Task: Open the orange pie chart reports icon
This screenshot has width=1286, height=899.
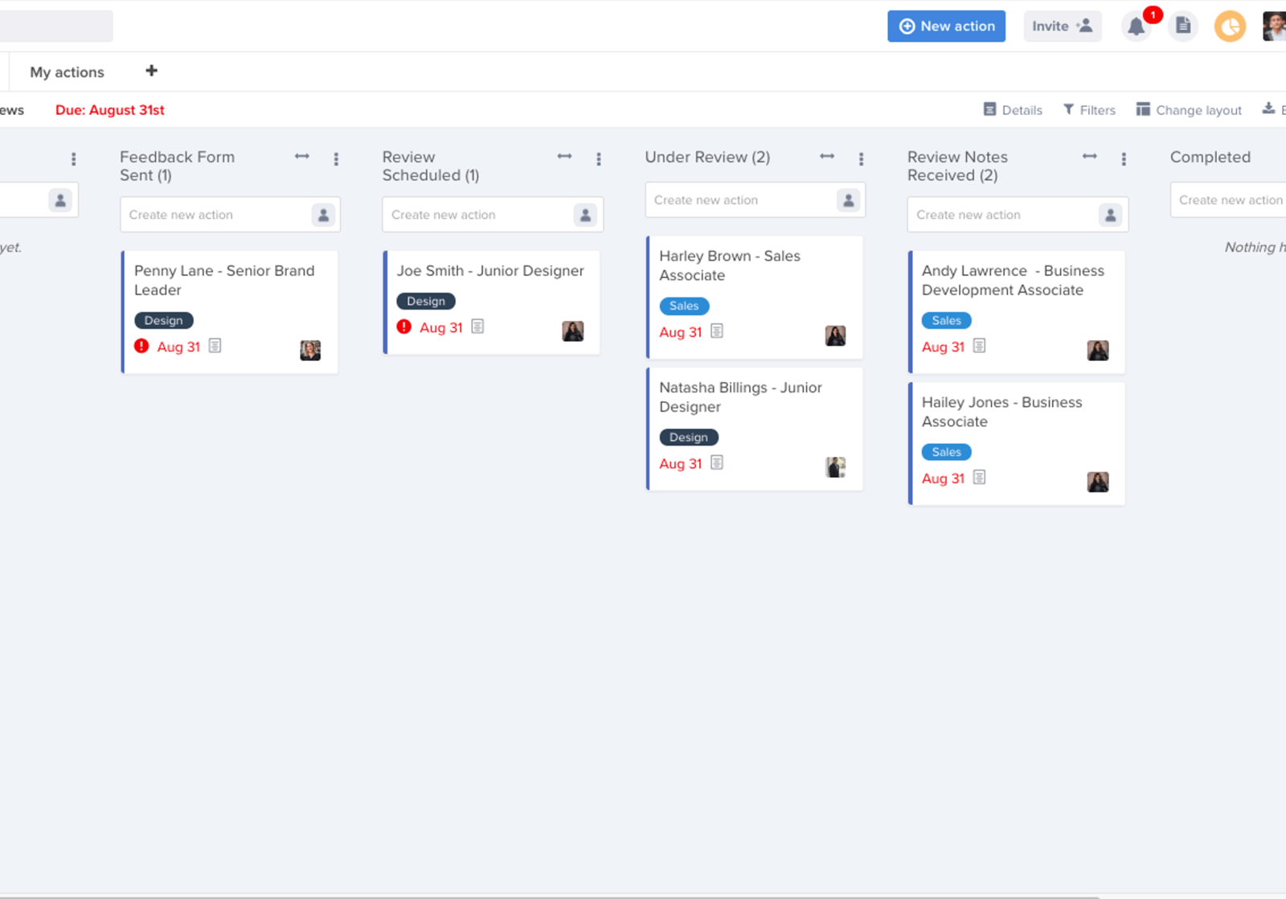Action: 1230,27
